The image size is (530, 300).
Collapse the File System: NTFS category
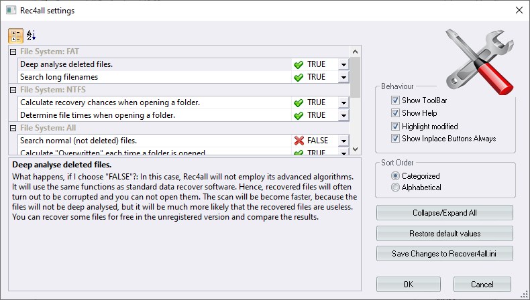coord(13,90)
